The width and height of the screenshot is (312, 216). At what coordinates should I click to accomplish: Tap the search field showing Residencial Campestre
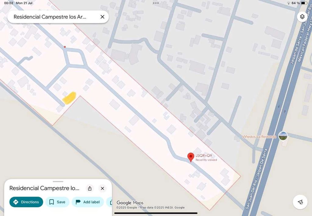50,17
